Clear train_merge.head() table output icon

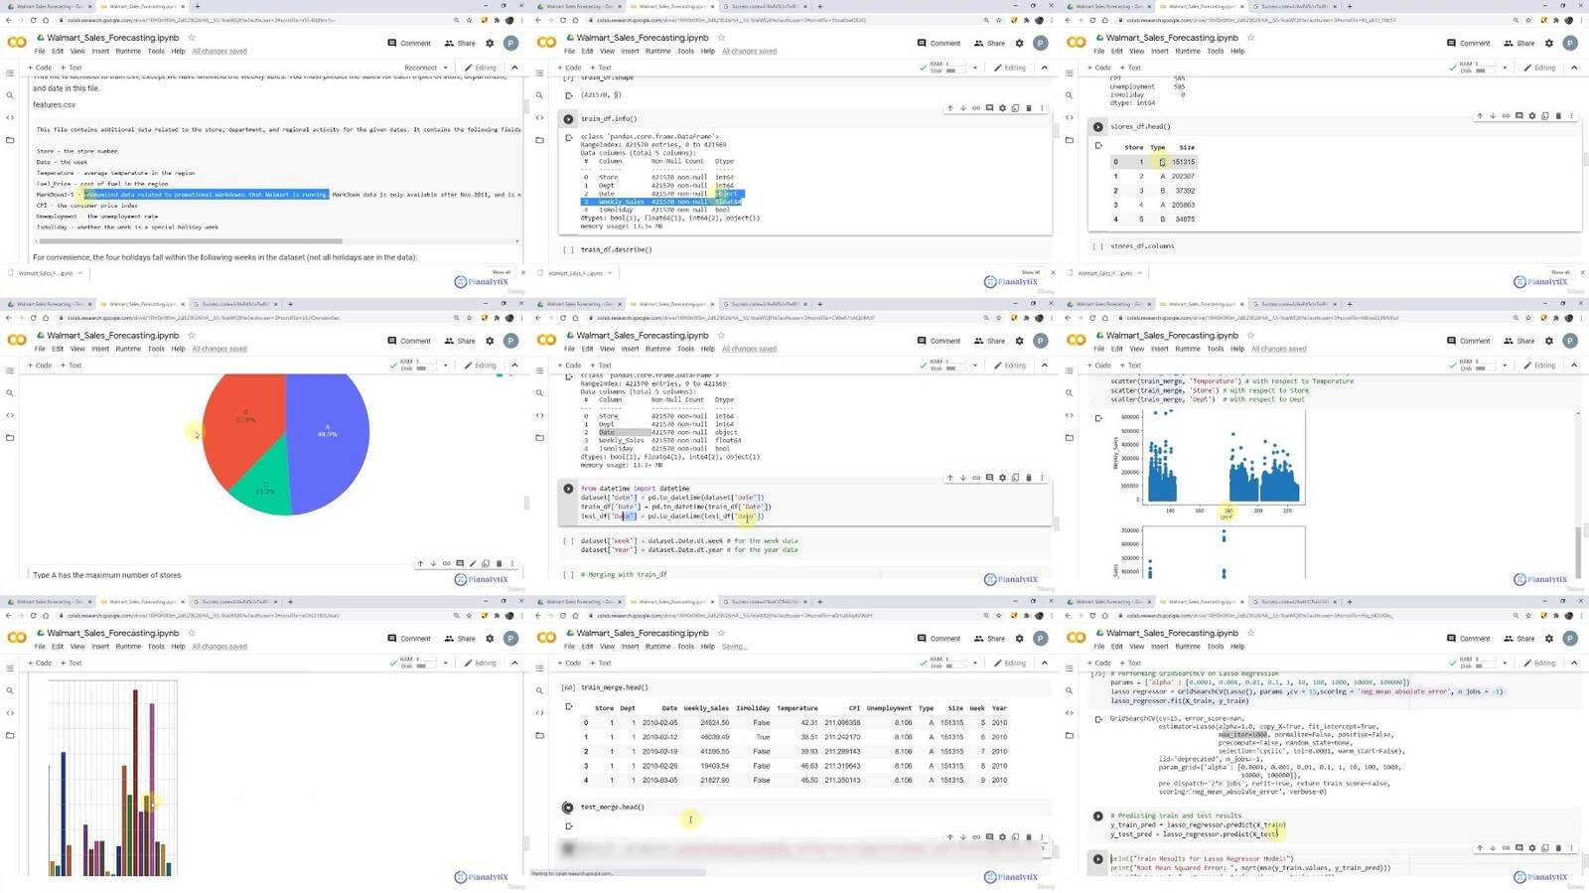point(569,707)
